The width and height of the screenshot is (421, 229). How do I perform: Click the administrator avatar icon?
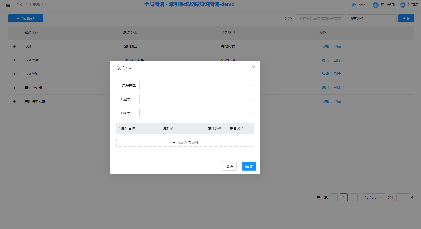click(x=403, y=5)
